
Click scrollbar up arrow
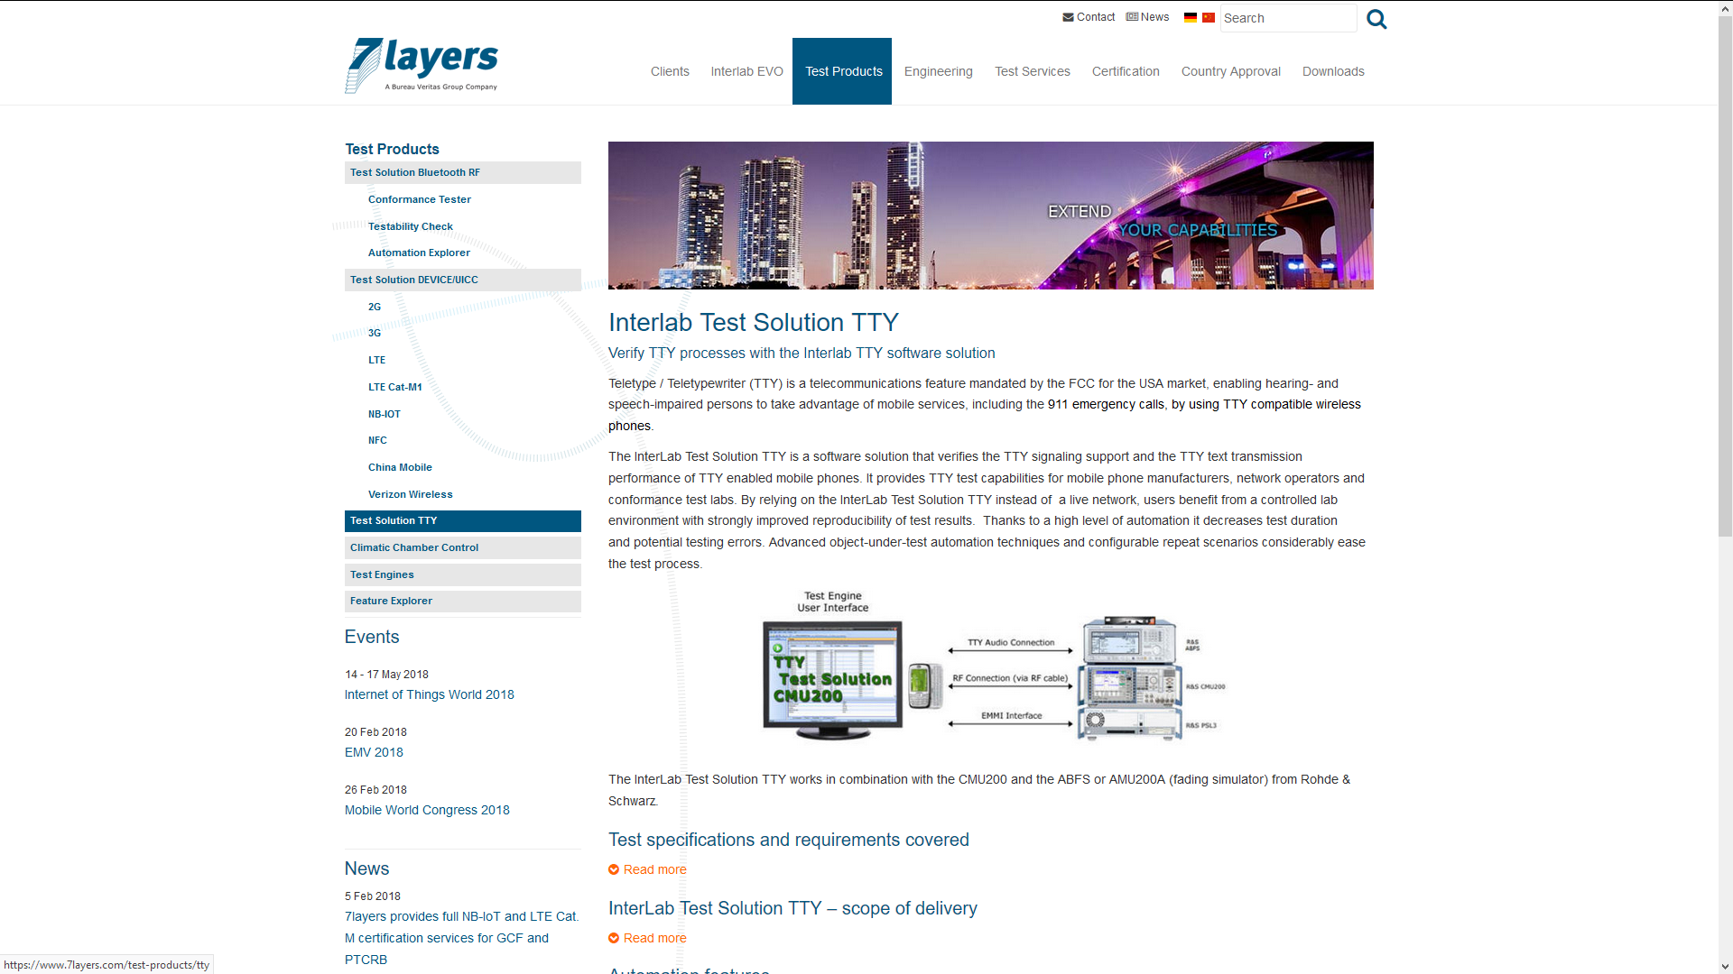tap(1725, 7)
